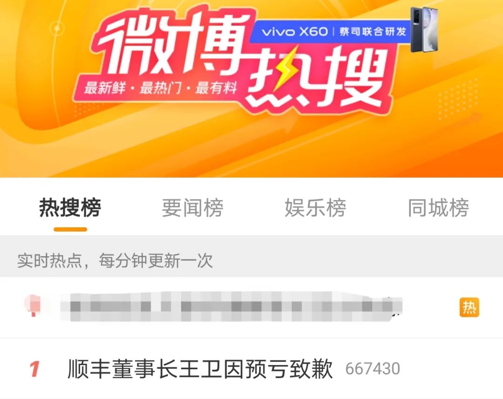Tap the dotted grid decoration in banner
This screenshot has width=503, height=399.
coord(457,99)
